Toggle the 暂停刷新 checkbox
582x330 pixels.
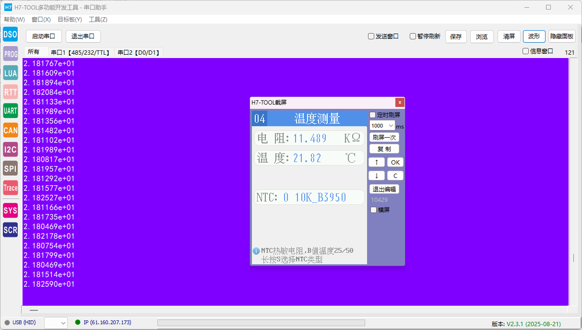coord(413,36)
